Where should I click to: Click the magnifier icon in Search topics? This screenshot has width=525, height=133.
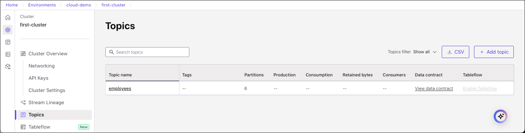(x=111, y=52)
